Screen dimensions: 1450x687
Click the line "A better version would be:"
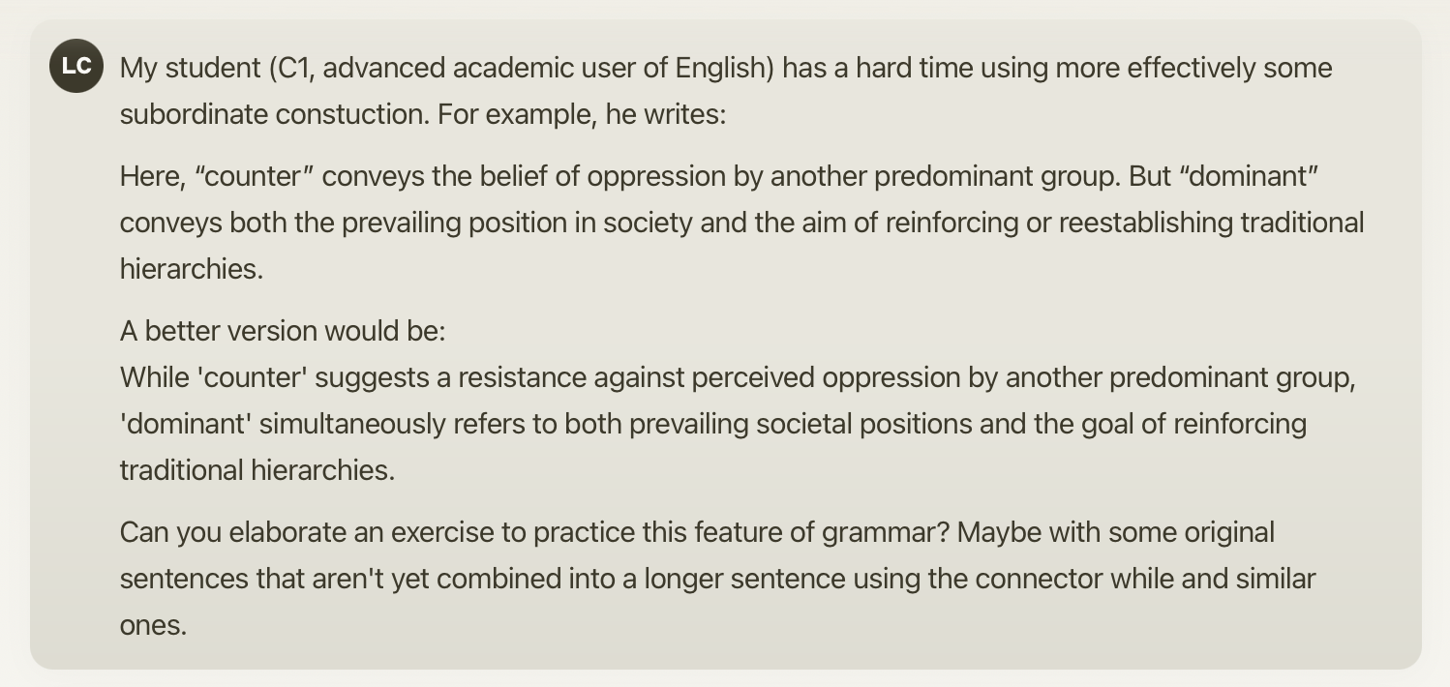point(283,331)
